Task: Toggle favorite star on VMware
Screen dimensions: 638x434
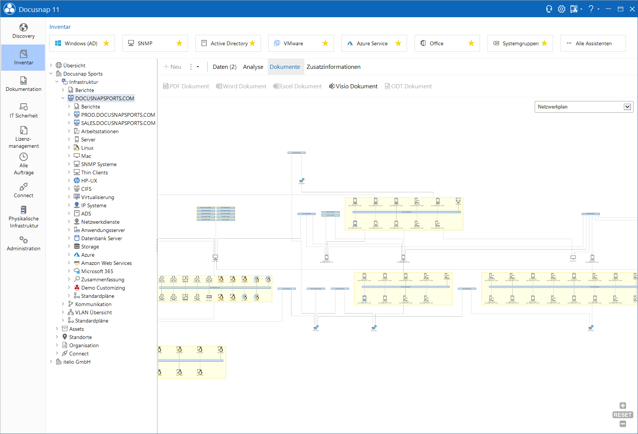Action: tap(325, 43)
